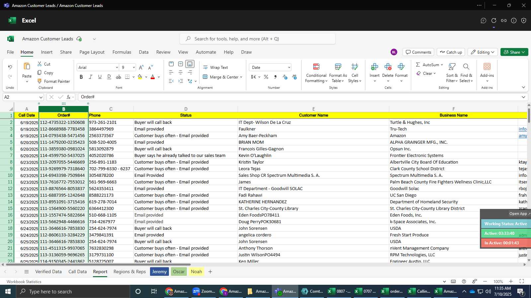
Task: Expand the formula bar chevron
Action: [523, 97]
